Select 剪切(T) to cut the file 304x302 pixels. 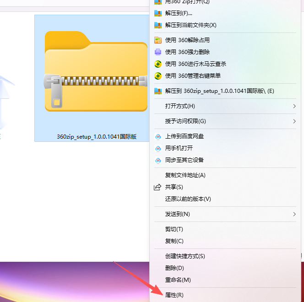(x=225, y=229)
